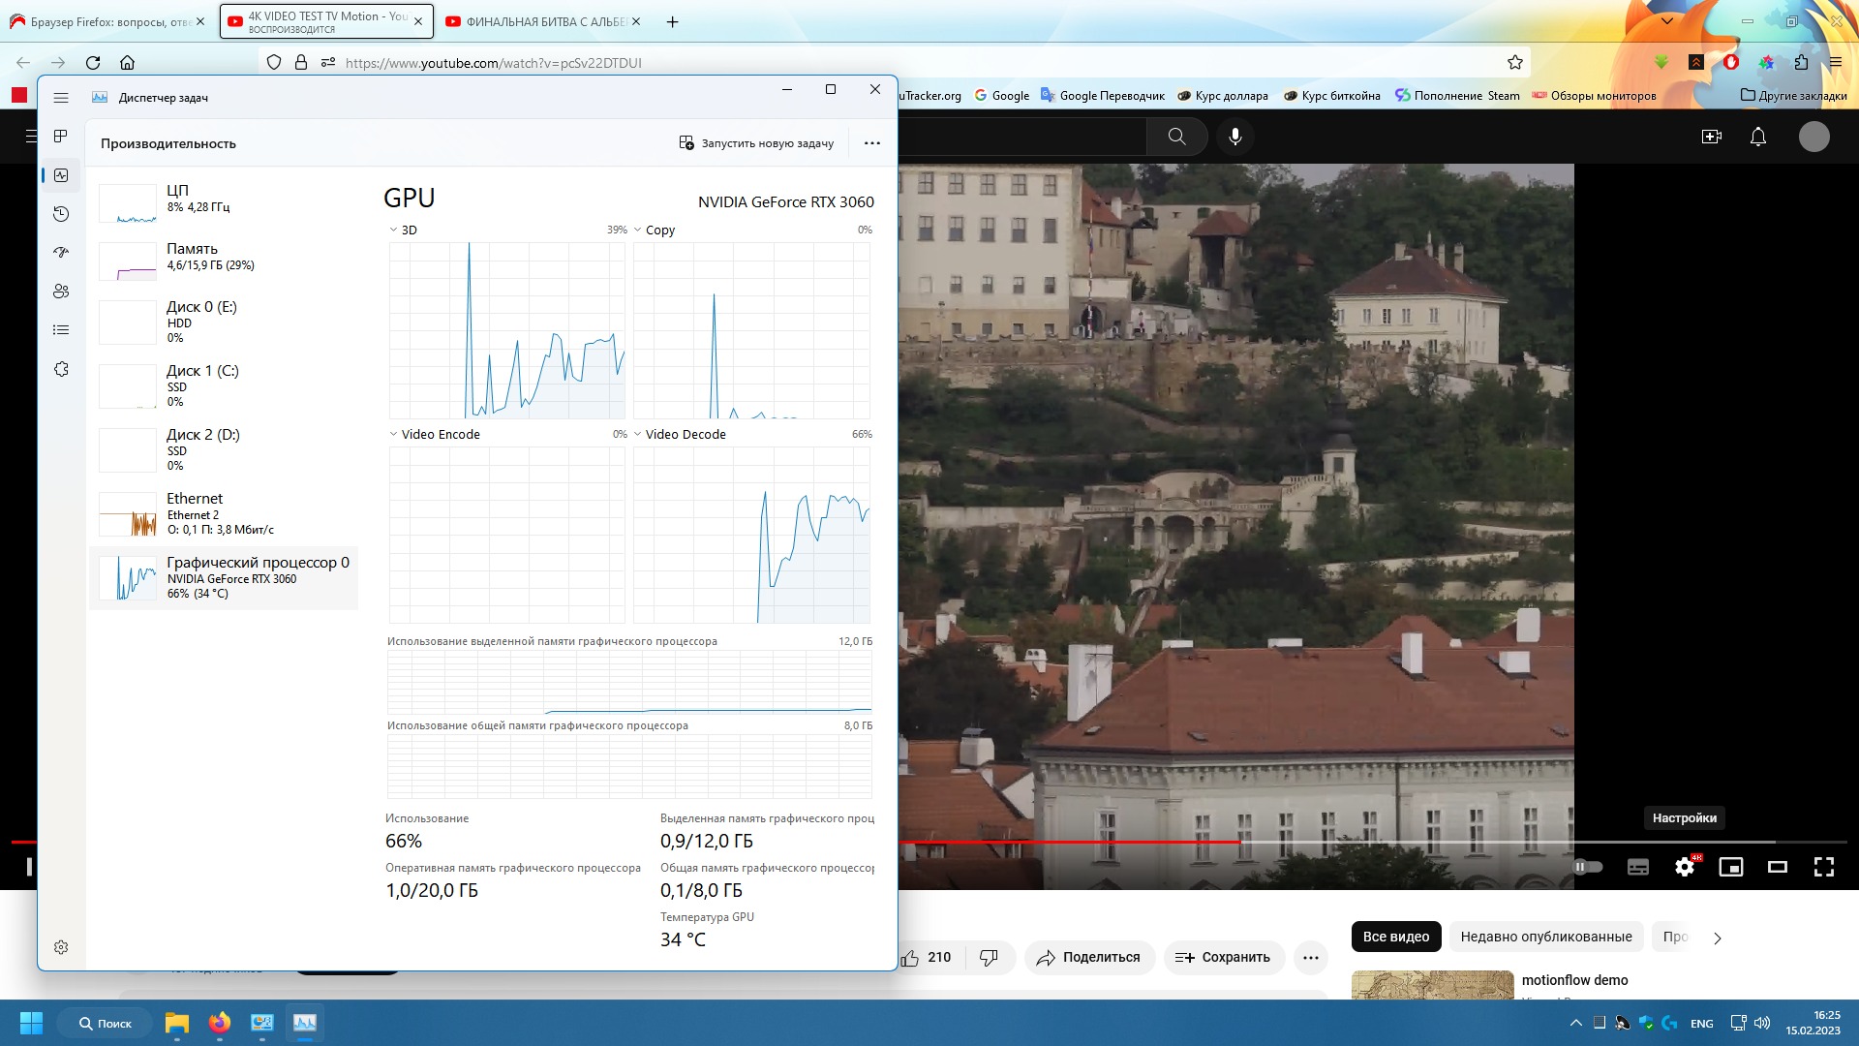Click the YouTube voice search microphone icon
This screenshot has height=1046, width=1859.
pos(1234,137)
